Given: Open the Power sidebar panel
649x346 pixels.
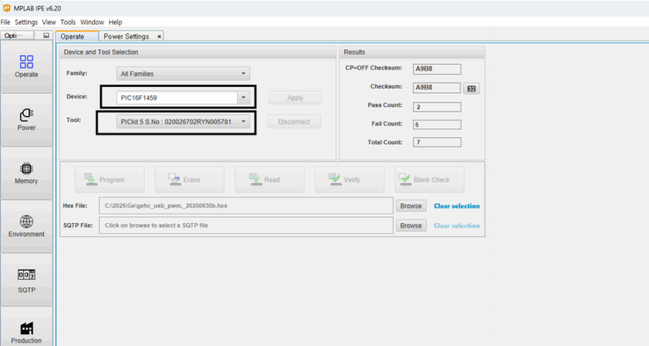Looking at the screenshot, I should coord(27,120).
